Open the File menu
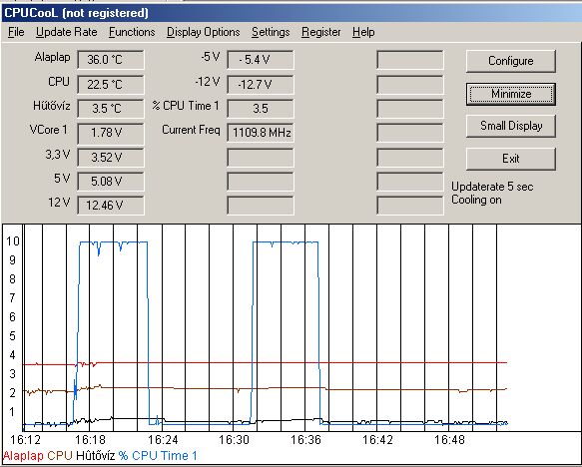 click(16, 32)
